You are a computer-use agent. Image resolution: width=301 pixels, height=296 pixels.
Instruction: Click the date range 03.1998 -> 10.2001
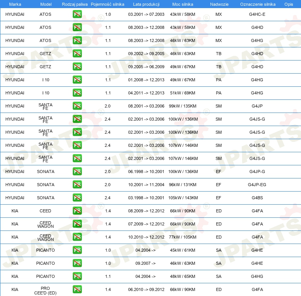[x=146, y=198]
